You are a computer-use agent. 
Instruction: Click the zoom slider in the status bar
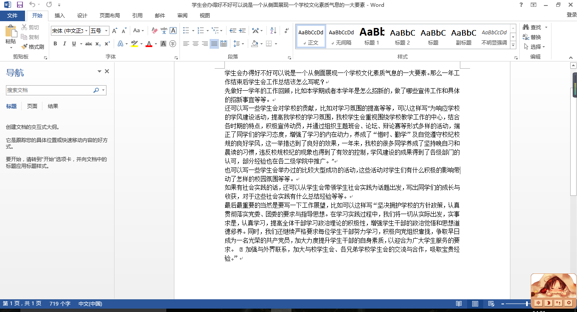tap(527, 304)
